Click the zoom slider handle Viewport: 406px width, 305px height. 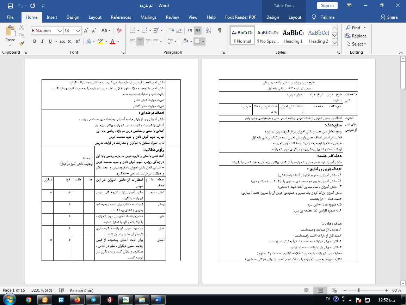(x=358, y=290)
